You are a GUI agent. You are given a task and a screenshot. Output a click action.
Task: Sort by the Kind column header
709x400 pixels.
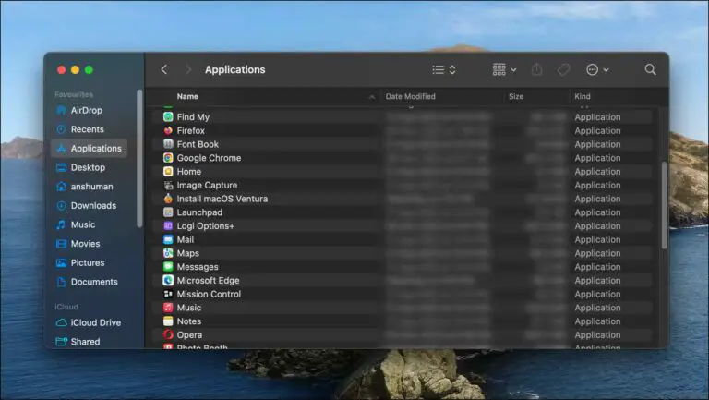coord(583,97)
